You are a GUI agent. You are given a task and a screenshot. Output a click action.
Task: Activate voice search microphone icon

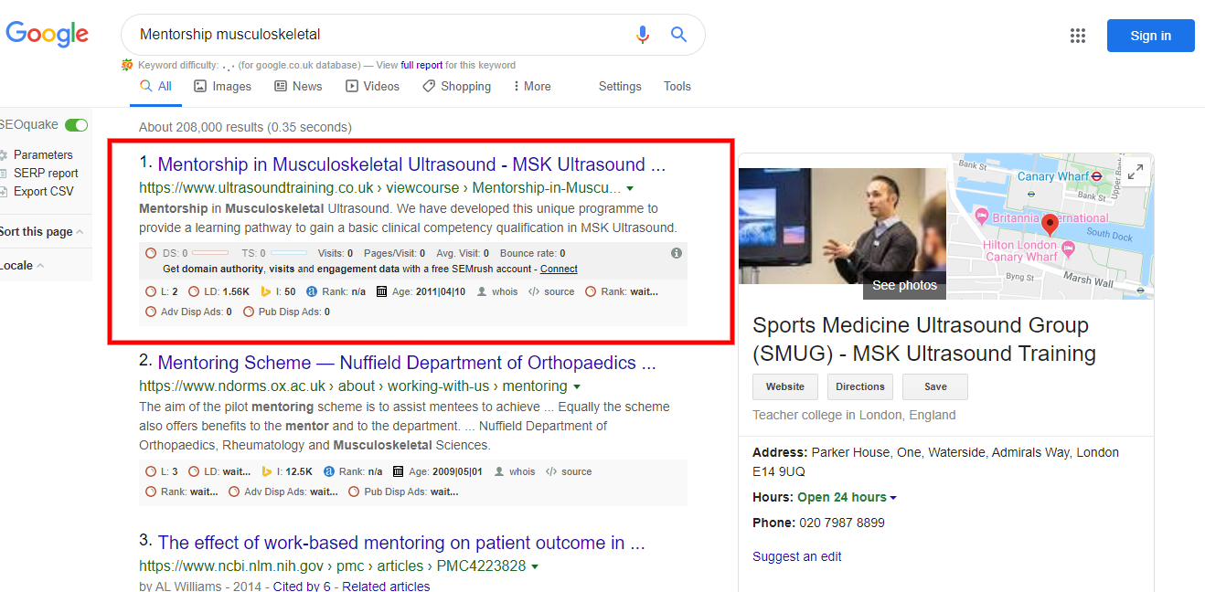click(643, 35)
